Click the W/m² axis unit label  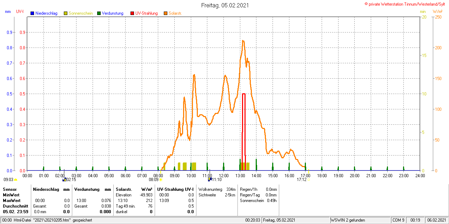pyautogui.click(x=437, y=12)
